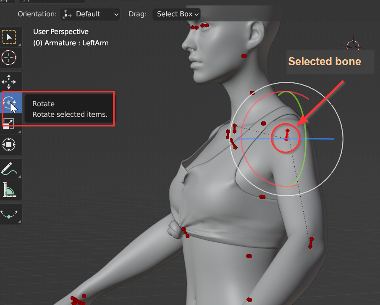The width and height of the screenshot is (380, 305).
Task: Click the Armature : LeftArm overlay text
Action: (71, 43)
